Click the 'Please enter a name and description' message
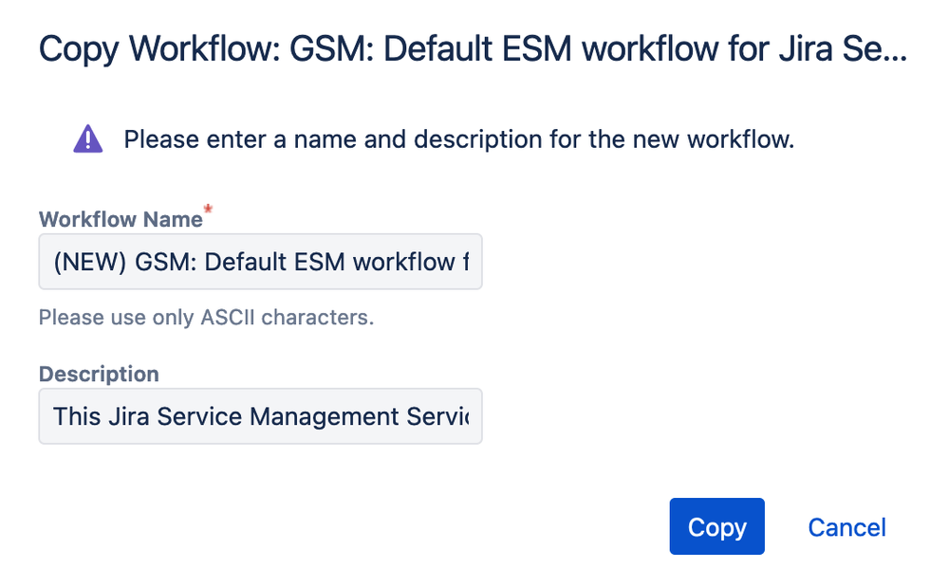Viewport: 948px width, 587px height. 459,139
